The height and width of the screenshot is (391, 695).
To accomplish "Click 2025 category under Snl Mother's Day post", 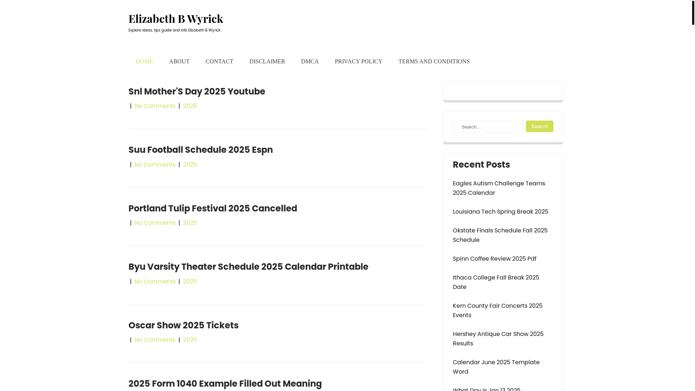I will click(x=190, y=106).
